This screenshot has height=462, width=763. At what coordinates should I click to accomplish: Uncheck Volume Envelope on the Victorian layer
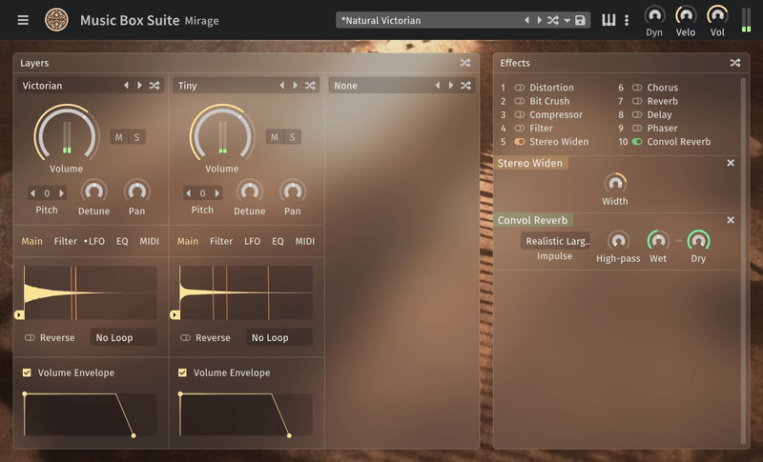point(27,372)
